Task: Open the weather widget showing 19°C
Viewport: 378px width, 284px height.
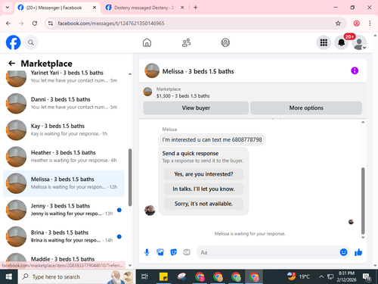Action: coord(299,276)
